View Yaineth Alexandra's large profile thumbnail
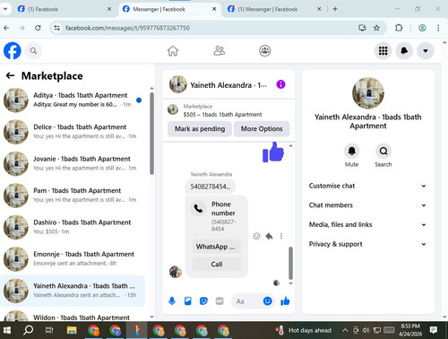 368,93
